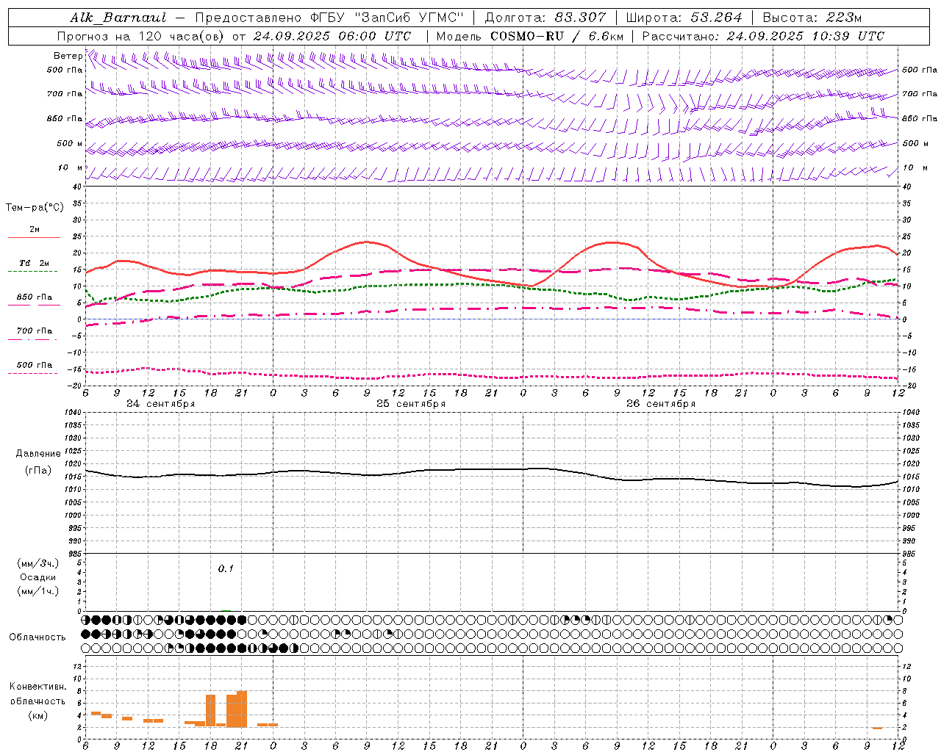
Task: Click the Тем-ра(°C) temperature legend title
Action: [35, 208]
